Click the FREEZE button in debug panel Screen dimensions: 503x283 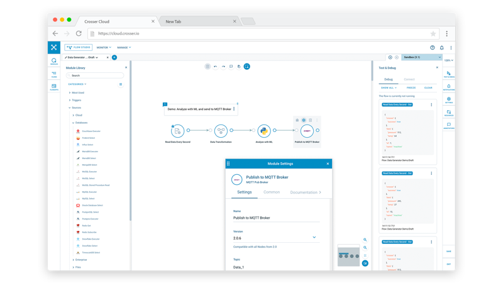click(x=411, y=88)
